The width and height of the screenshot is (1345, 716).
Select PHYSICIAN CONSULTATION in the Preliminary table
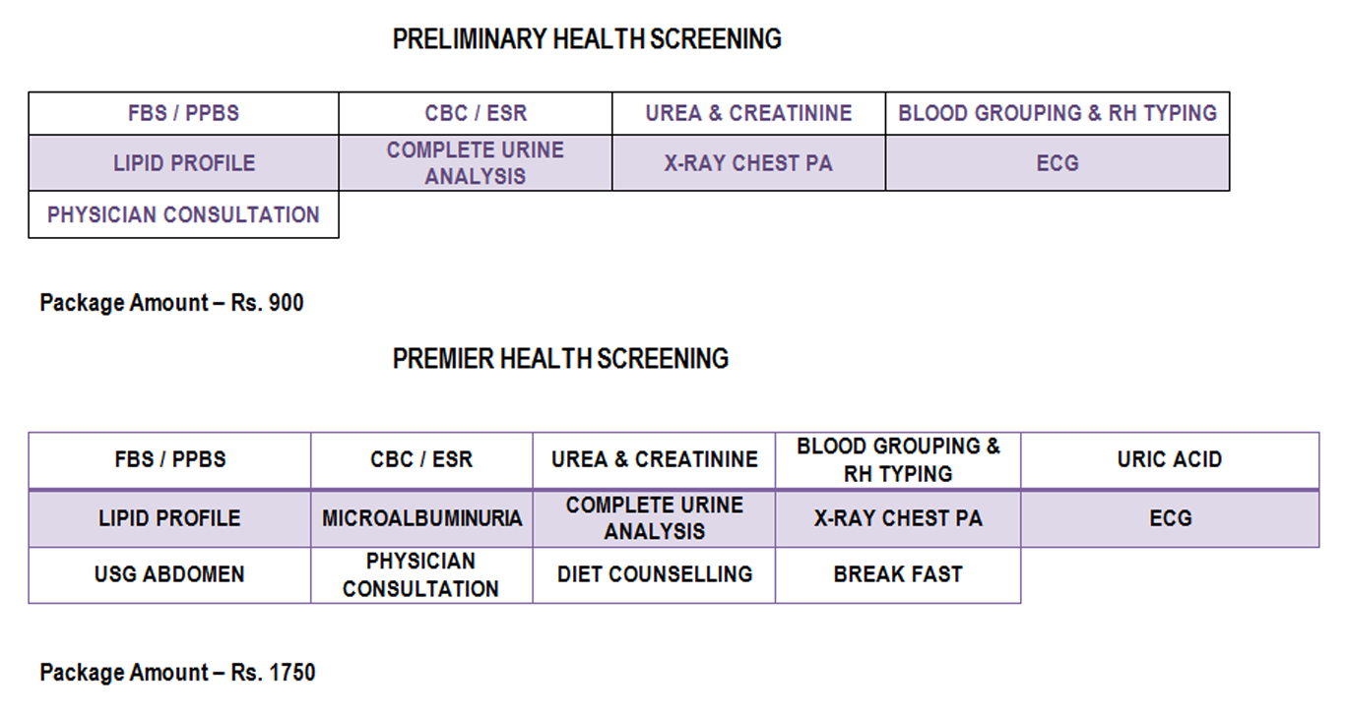(x=183, y=214)
